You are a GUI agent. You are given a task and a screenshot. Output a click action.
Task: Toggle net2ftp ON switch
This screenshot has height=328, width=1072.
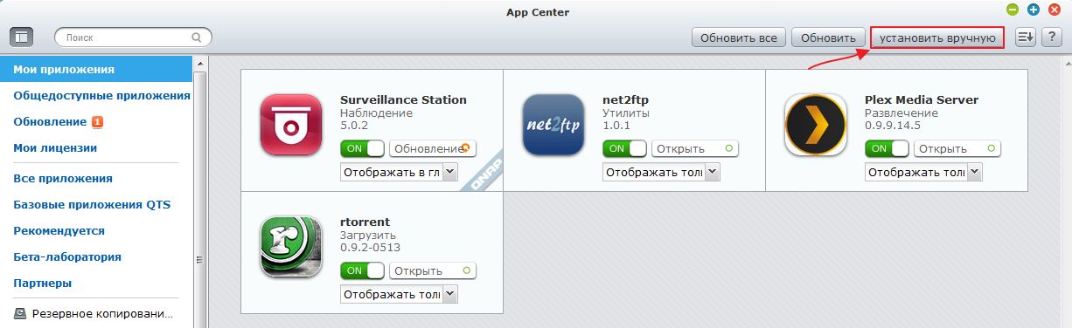624,148
